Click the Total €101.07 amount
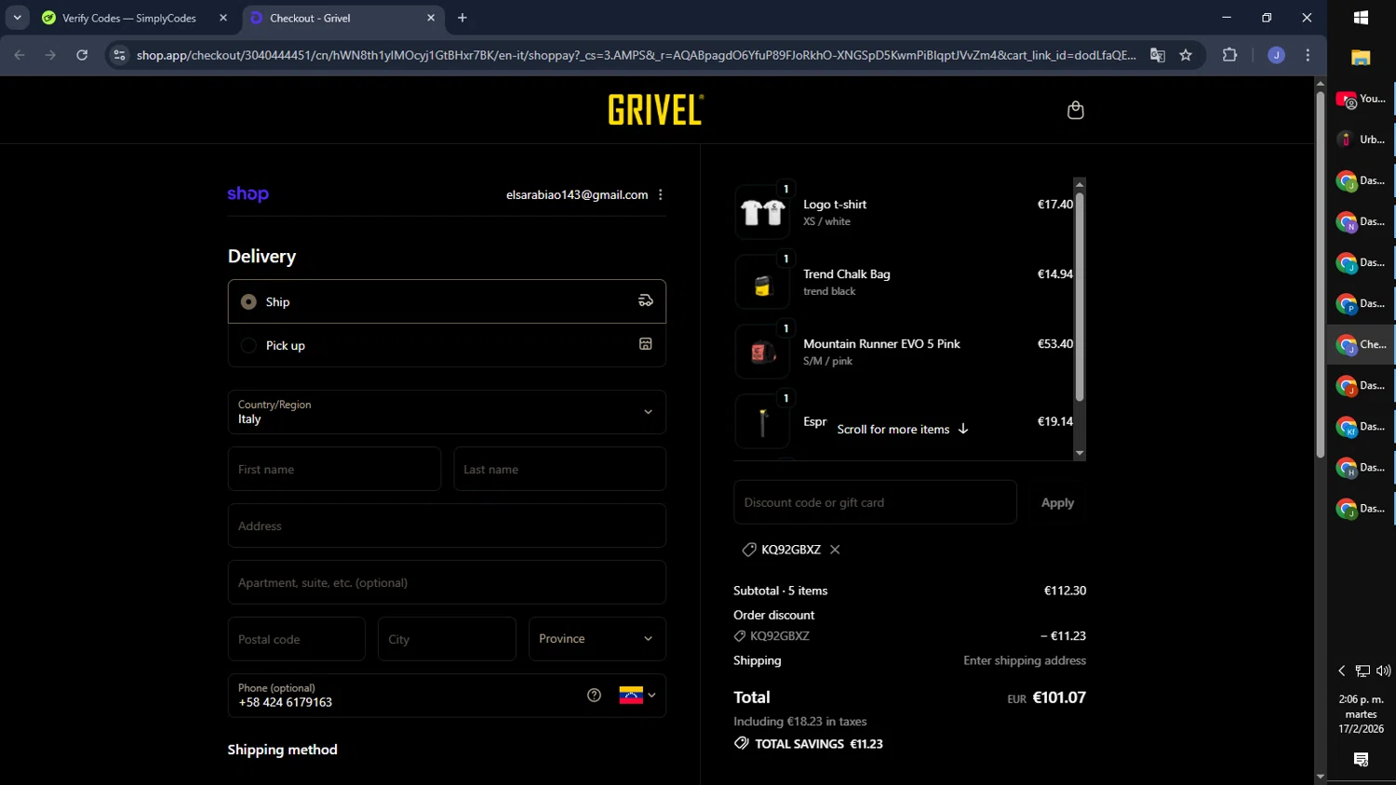 pyautogui.click(x=1059, y=698)
